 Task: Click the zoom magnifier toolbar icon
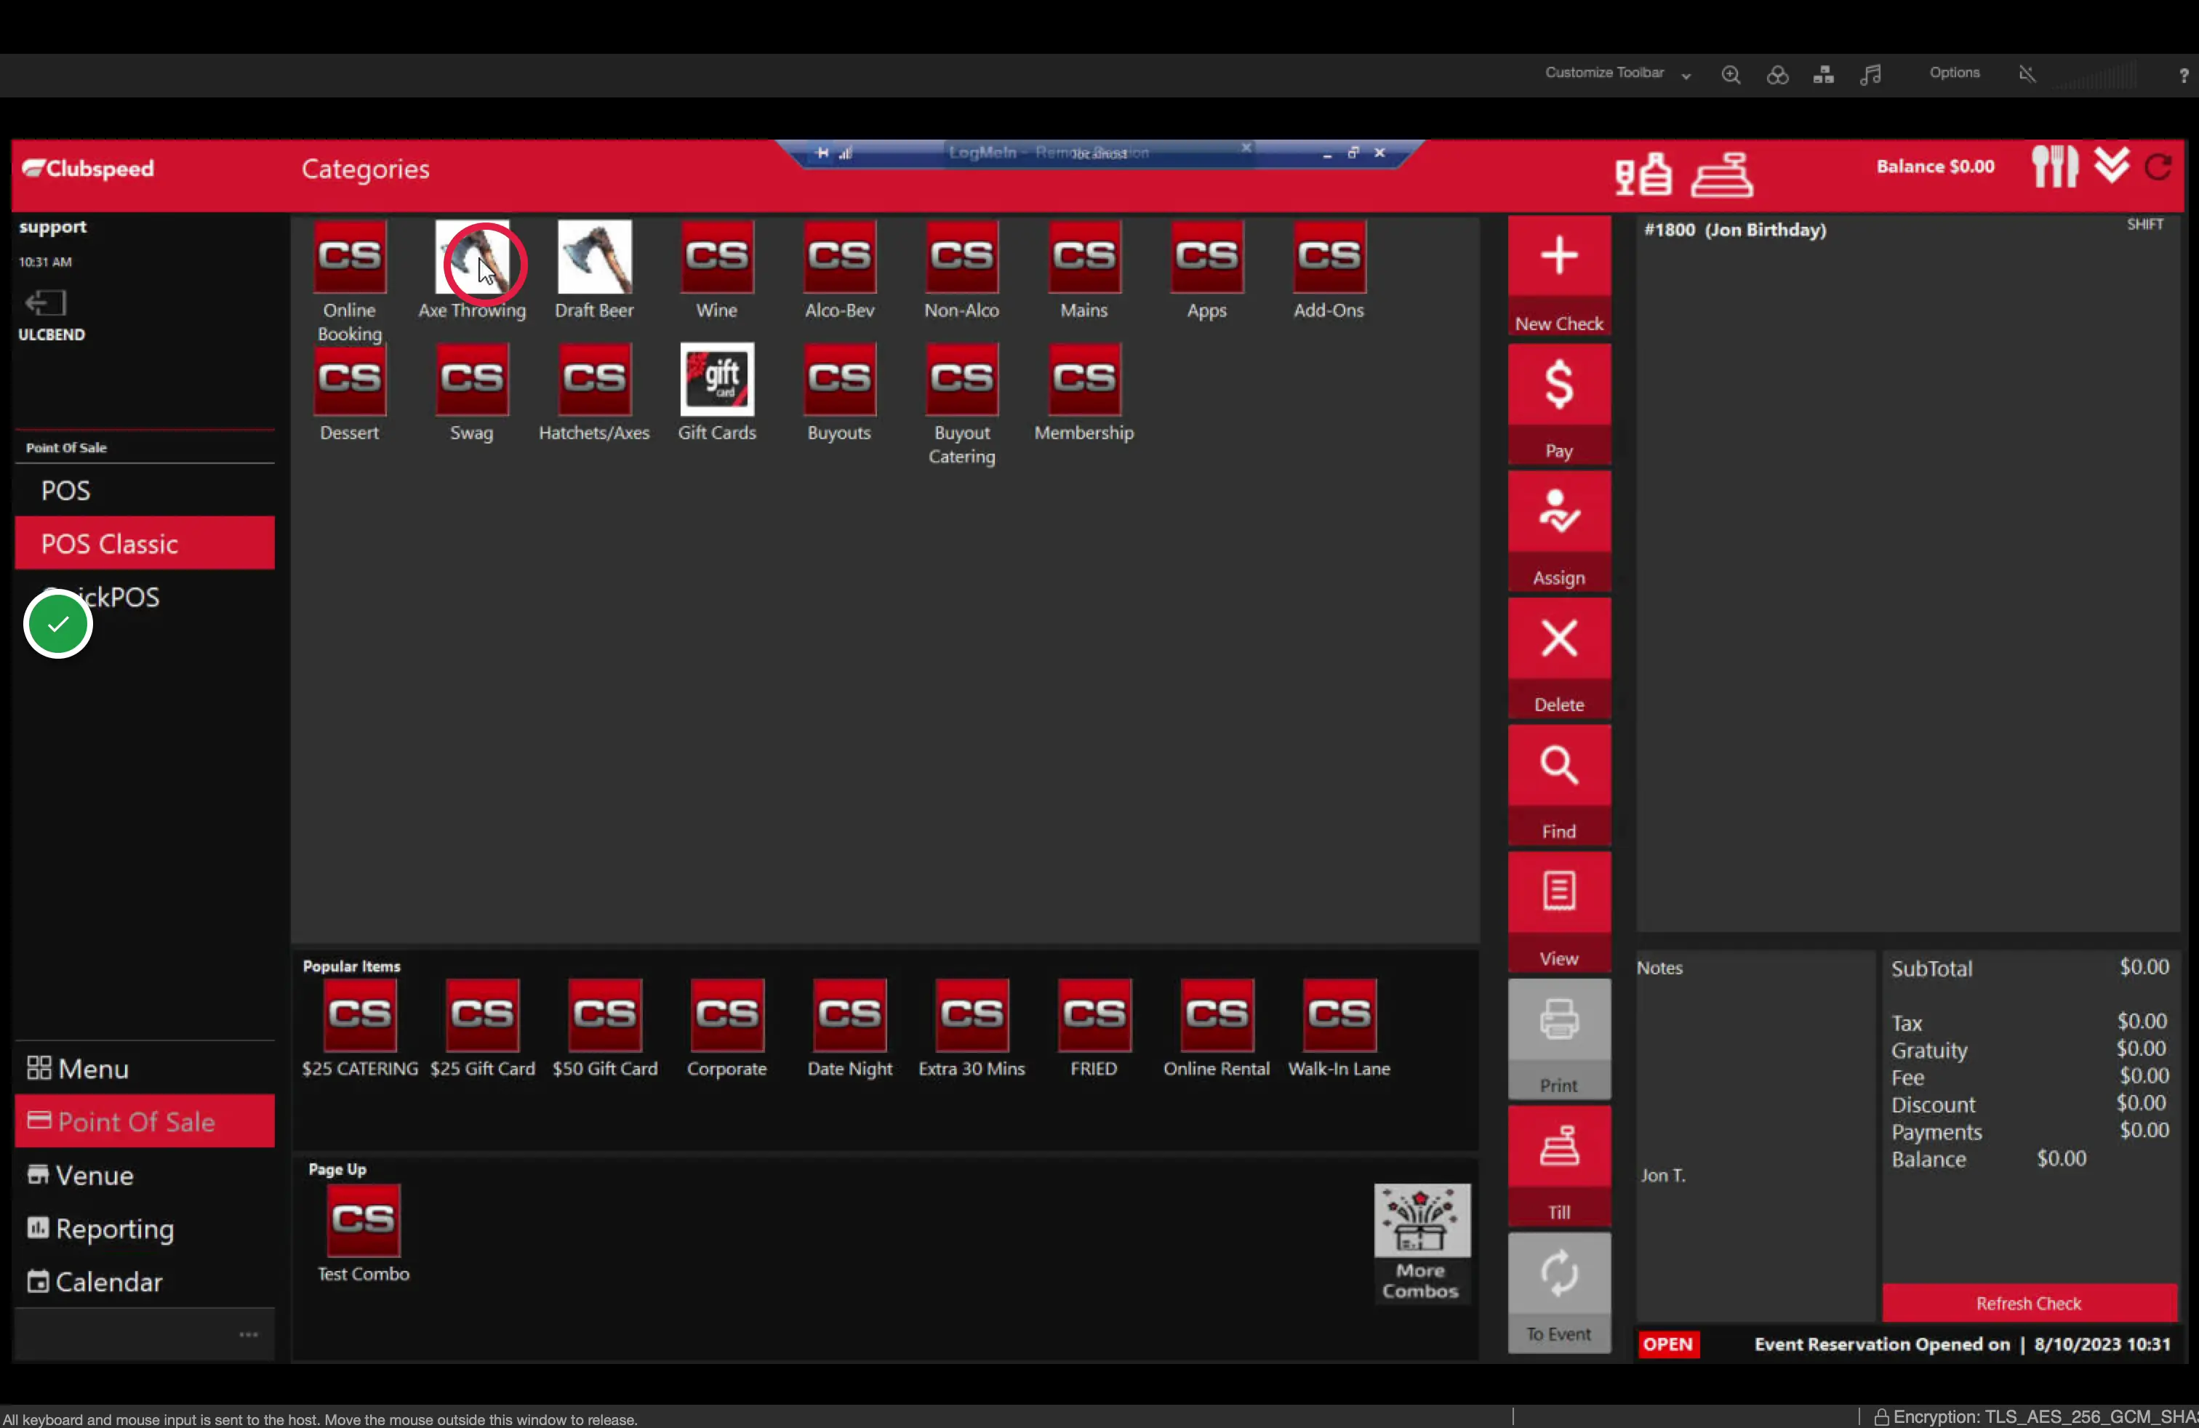coord(1731,75)
